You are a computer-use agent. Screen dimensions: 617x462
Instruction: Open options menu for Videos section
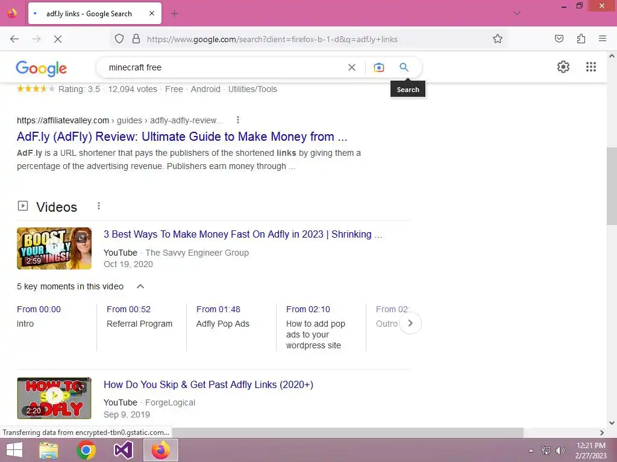[x=99, y=206]
